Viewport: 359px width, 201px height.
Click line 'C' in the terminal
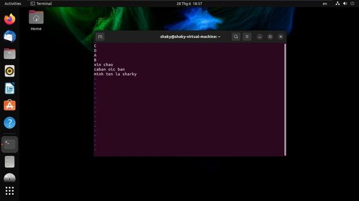click(x=95, y=46)
